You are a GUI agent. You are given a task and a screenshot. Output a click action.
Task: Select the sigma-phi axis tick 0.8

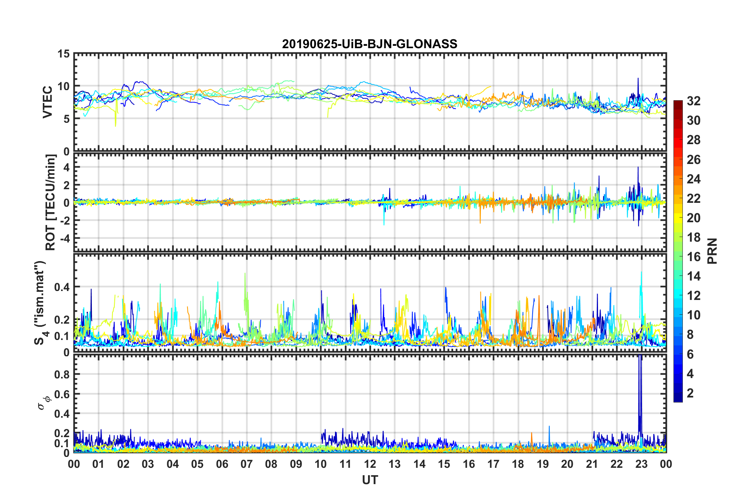click(62, 375)
